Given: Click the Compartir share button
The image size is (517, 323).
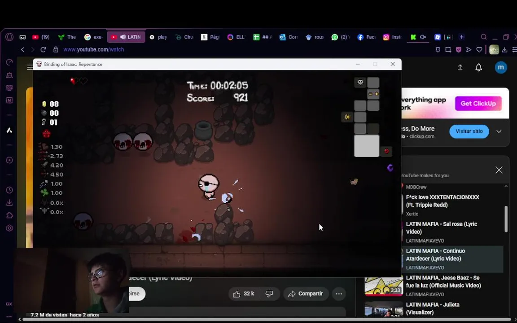Looking at the screenshot, I should (x=306, y=294).
